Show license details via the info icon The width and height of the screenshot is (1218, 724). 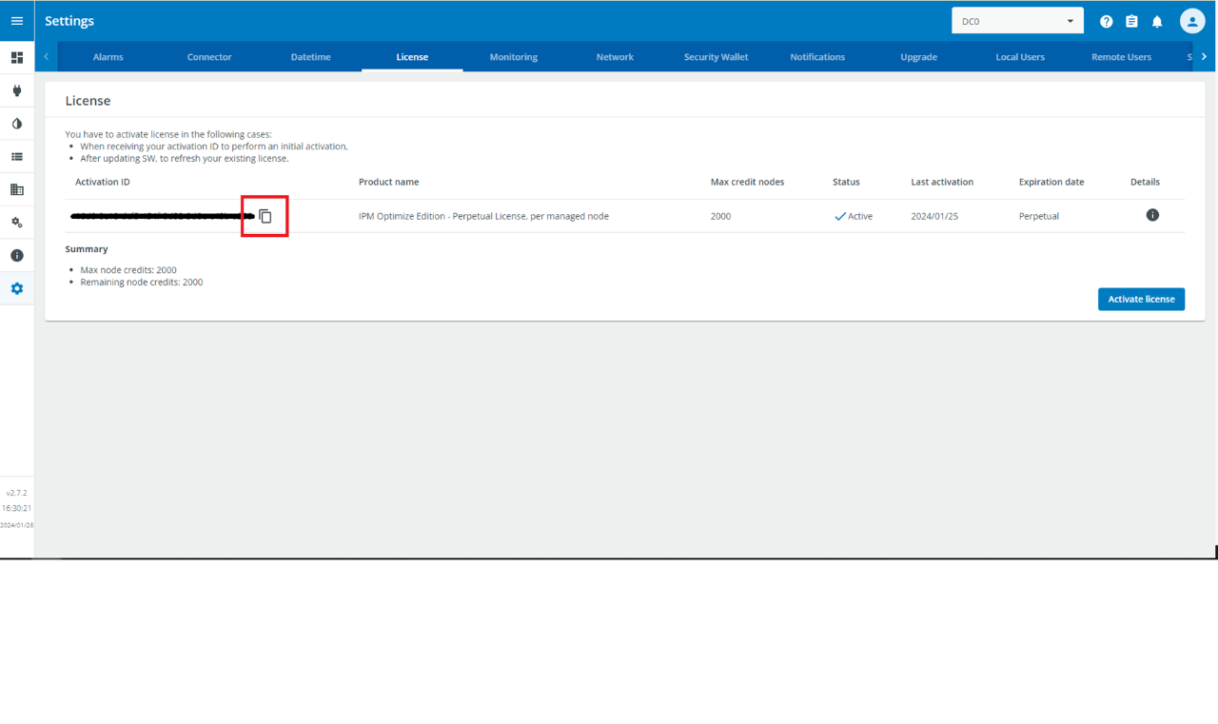click(1152, 215)
